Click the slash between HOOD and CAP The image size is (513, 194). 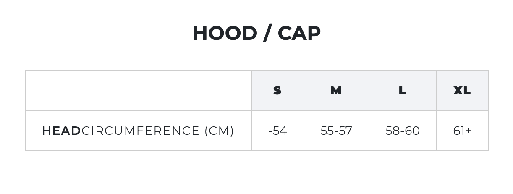[267, 33]
